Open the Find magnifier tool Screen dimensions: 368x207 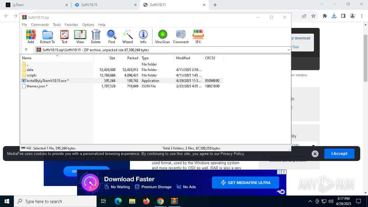pos(112,37)
